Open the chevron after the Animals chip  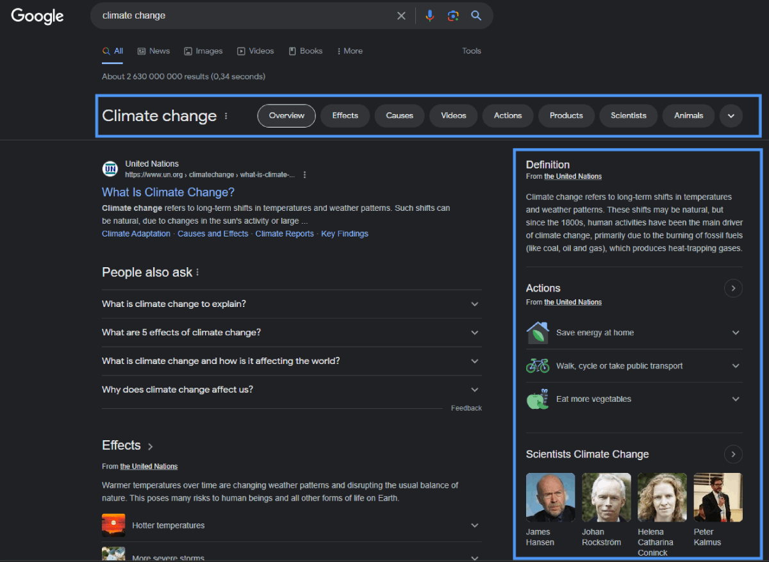tap(731, 115)
